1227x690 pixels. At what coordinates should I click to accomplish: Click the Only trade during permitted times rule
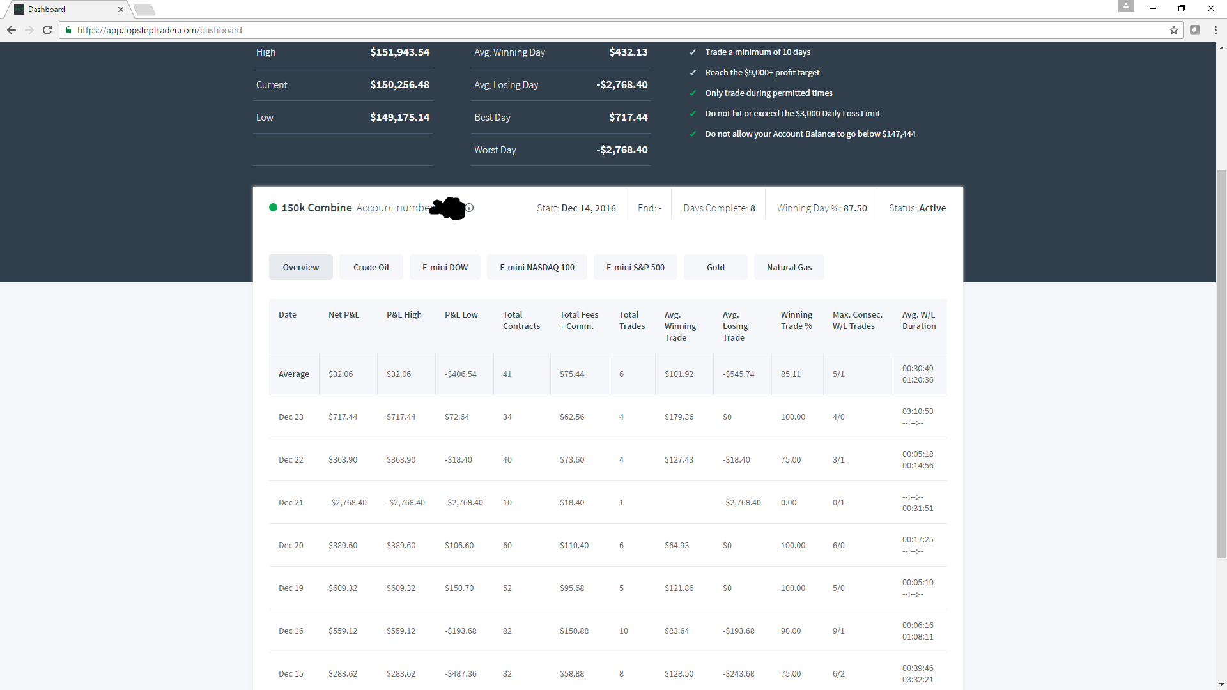pos(769,93)
